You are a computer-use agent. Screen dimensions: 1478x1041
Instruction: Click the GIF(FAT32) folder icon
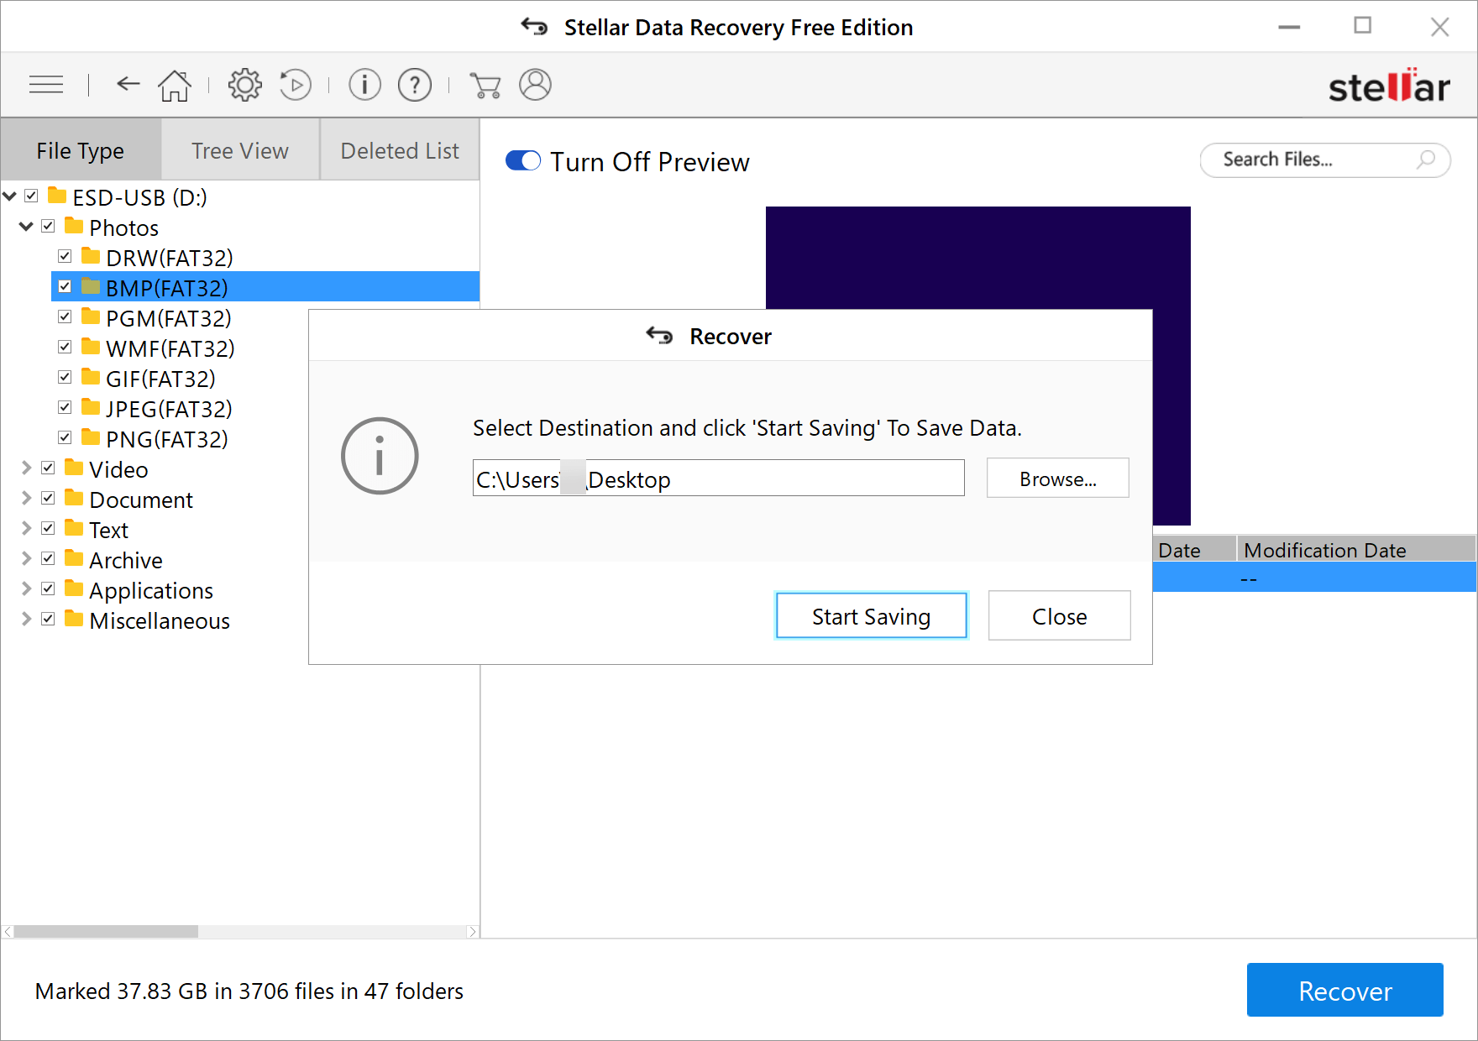(91, 377)
